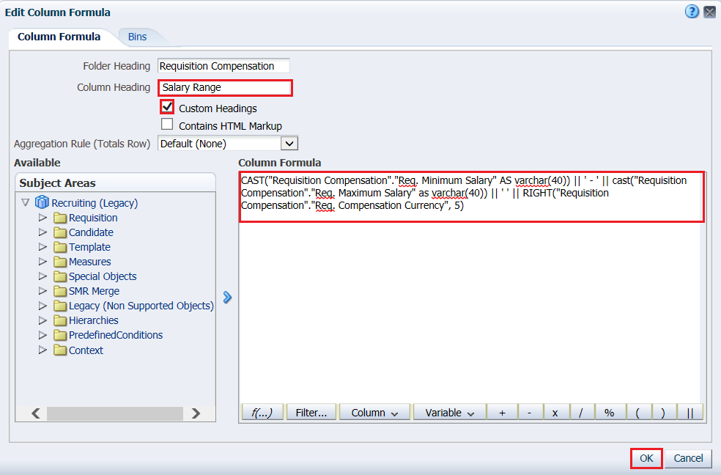The height and width of the screenshot is (475, 721).
Task: Open the Aggregation Rule dropdown
Action: tap(289, 144)
